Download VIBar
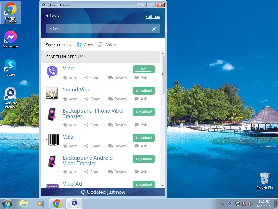The height and width of the screenshot is (209, 278). (x=144, y=138)
